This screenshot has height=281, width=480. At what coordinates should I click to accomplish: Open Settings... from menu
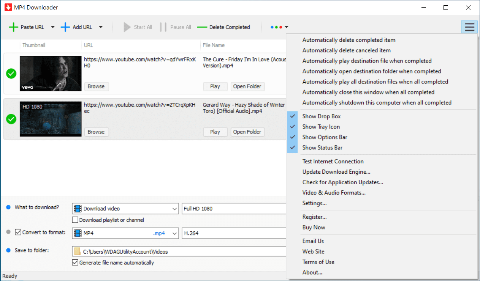[x=382, y=203]
